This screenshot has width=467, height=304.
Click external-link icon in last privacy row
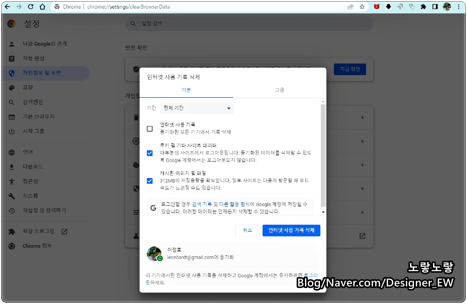362,236
